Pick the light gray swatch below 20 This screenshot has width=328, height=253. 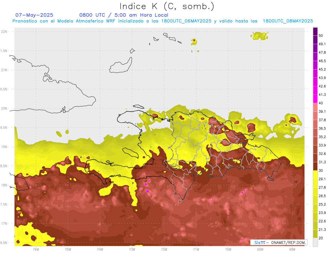[x=315, y=242]
